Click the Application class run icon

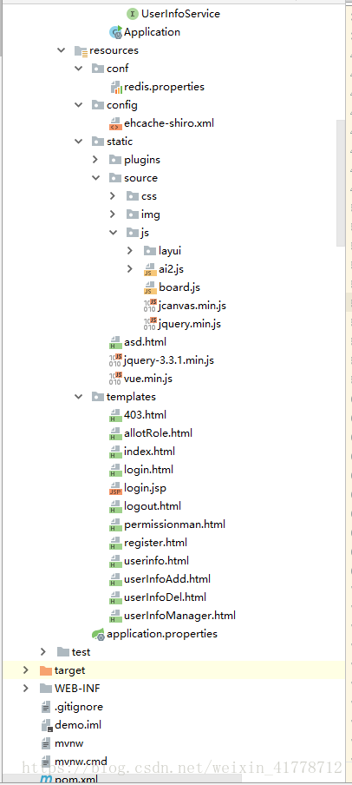115,32
